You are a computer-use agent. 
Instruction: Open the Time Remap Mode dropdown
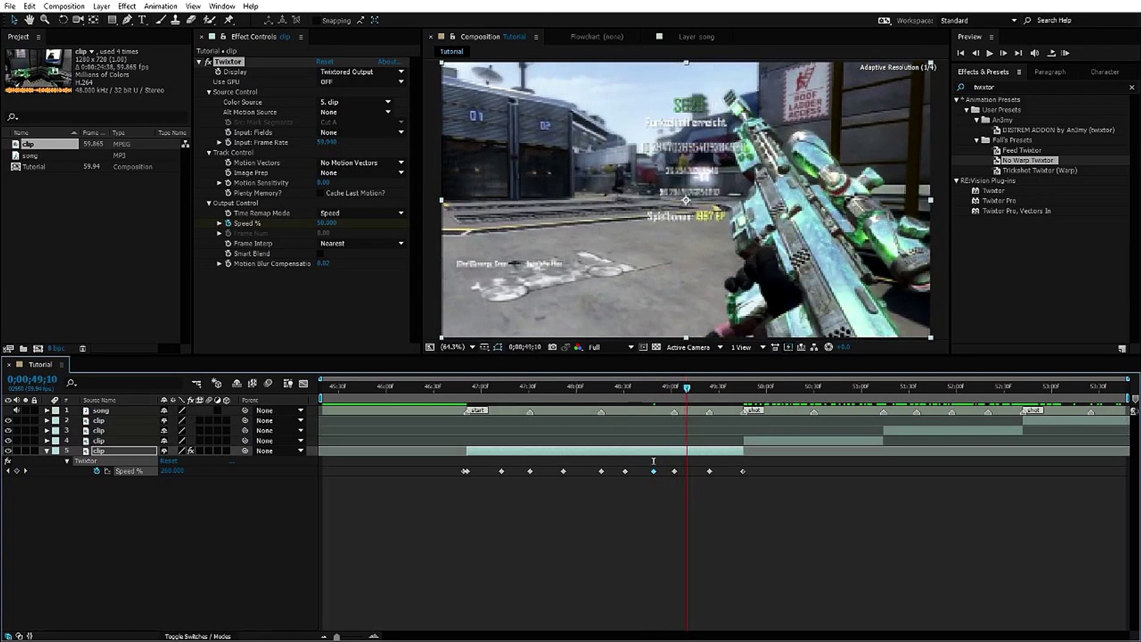[361, 213]
